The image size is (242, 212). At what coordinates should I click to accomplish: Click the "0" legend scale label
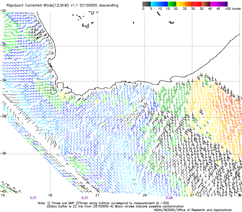[143, 9]
